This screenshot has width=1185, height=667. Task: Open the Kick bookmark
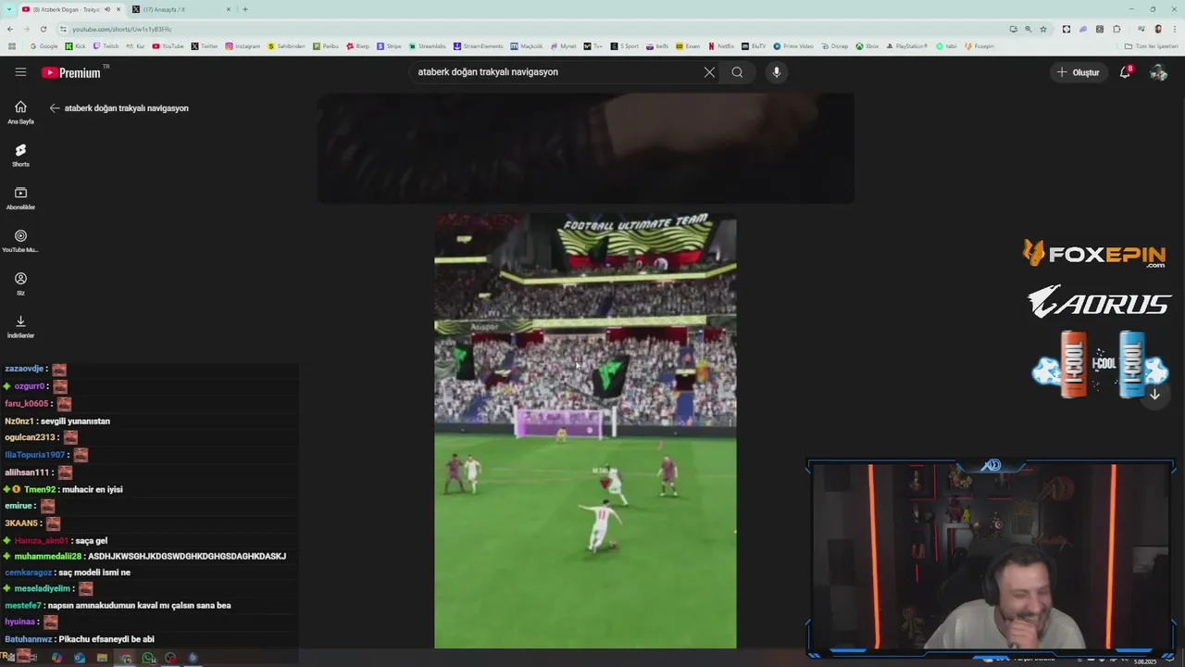click(76, 46)
